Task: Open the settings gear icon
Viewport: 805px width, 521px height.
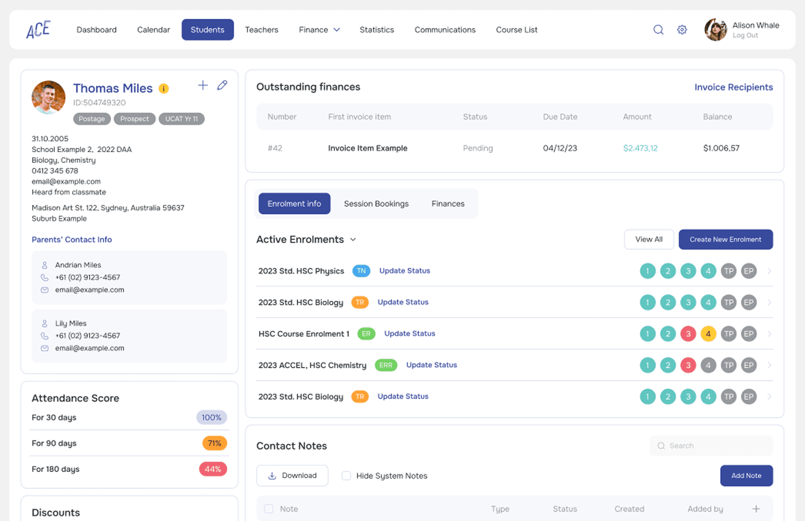Action: 682,29
